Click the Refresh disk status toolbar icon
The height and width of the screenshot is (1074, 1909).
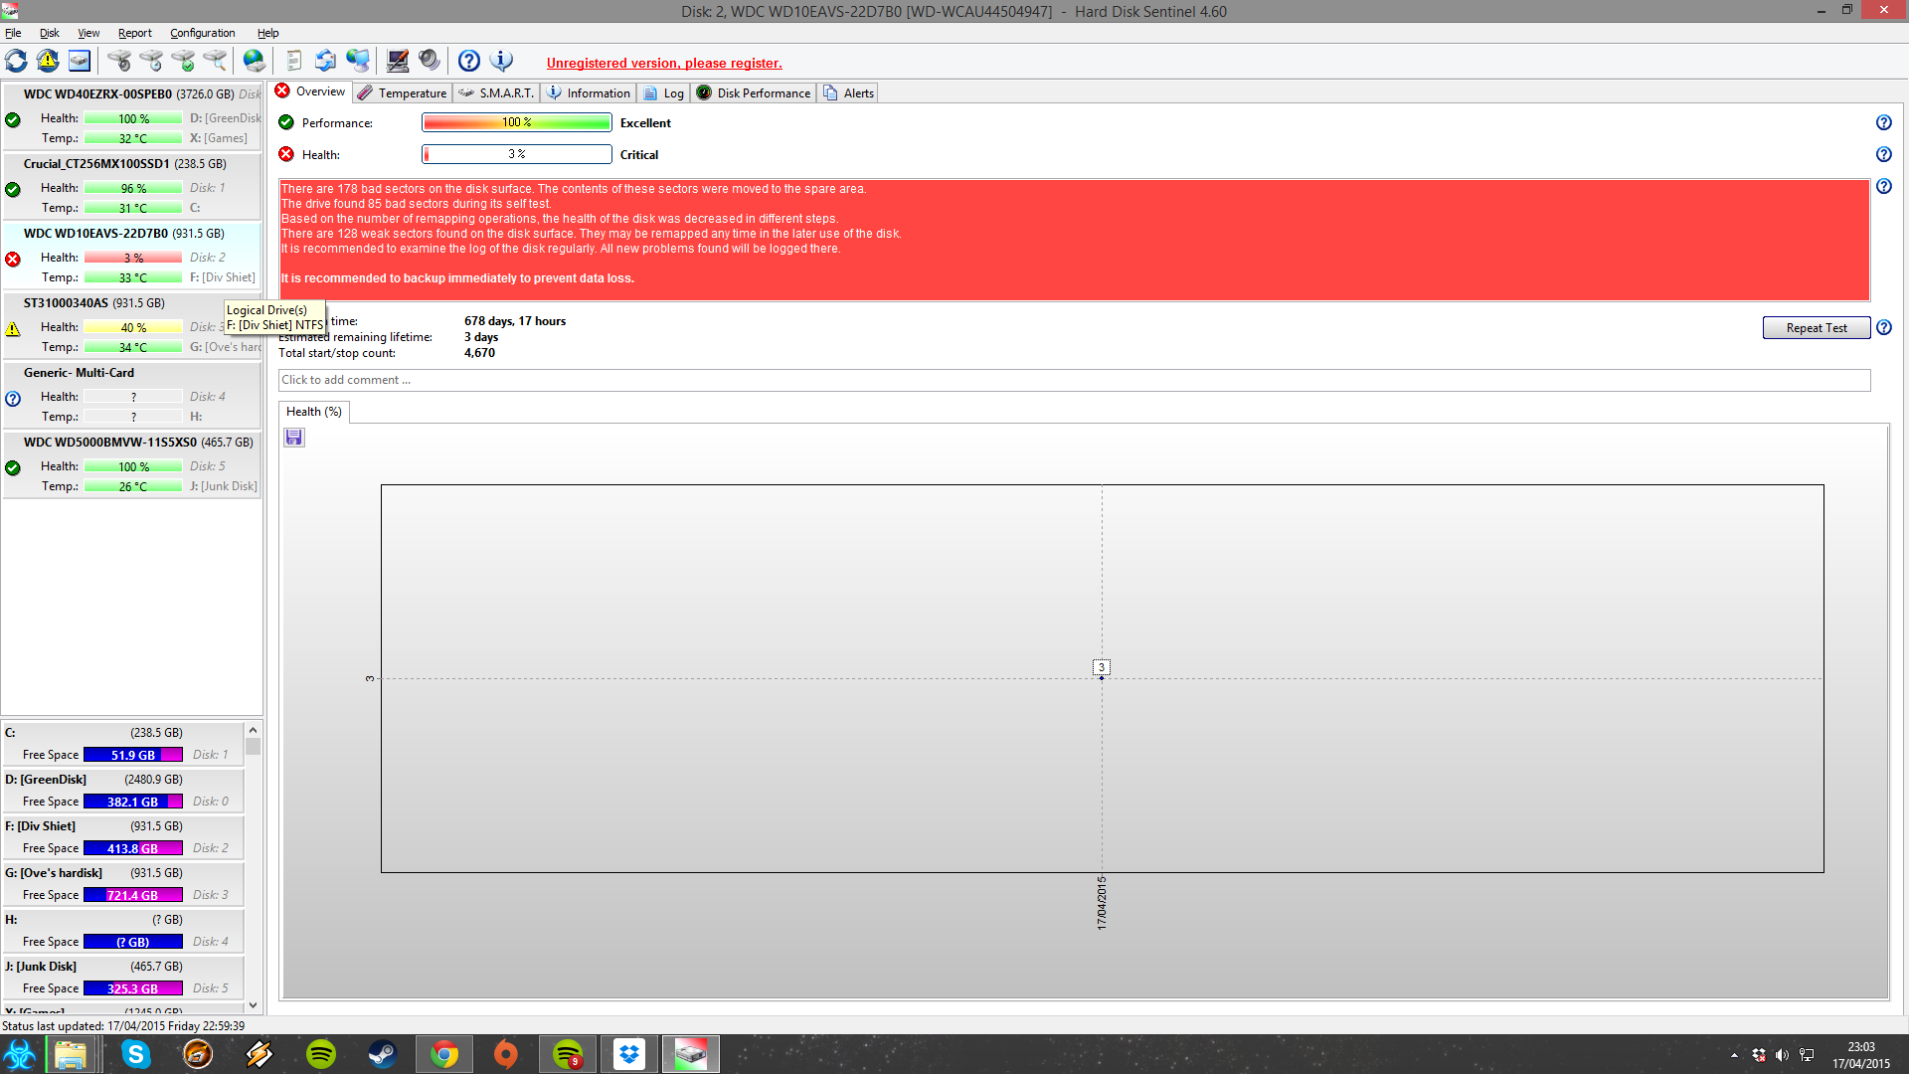(x=16, y=61)
